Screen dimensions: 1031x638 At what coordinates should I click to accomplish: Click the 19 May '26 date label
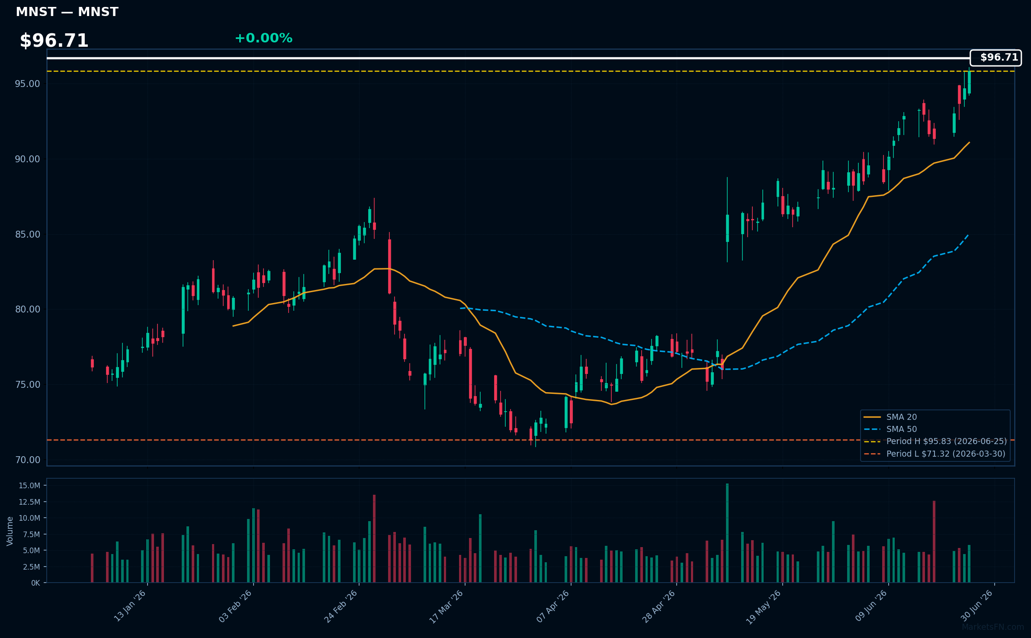764,606
